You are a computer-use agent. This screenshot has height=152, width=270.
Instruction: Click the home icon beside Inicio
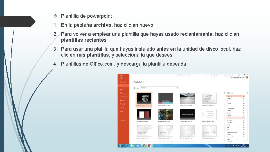(134, 88)
